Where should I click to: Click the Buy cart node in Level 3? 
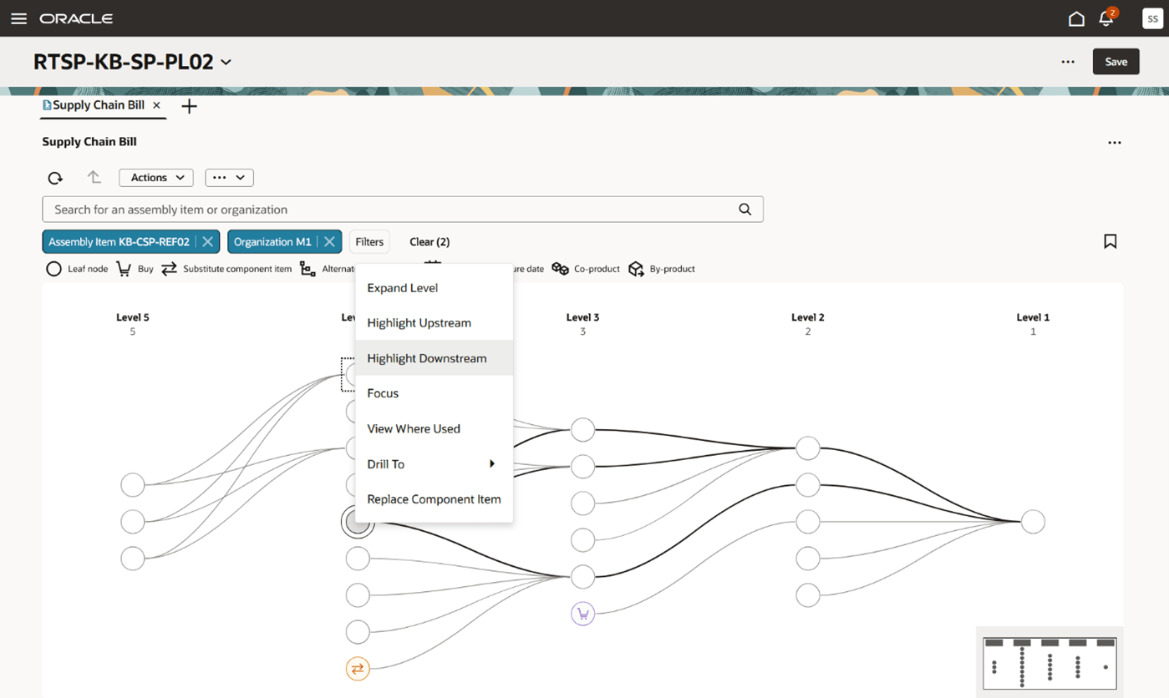[x=582, y=614]
